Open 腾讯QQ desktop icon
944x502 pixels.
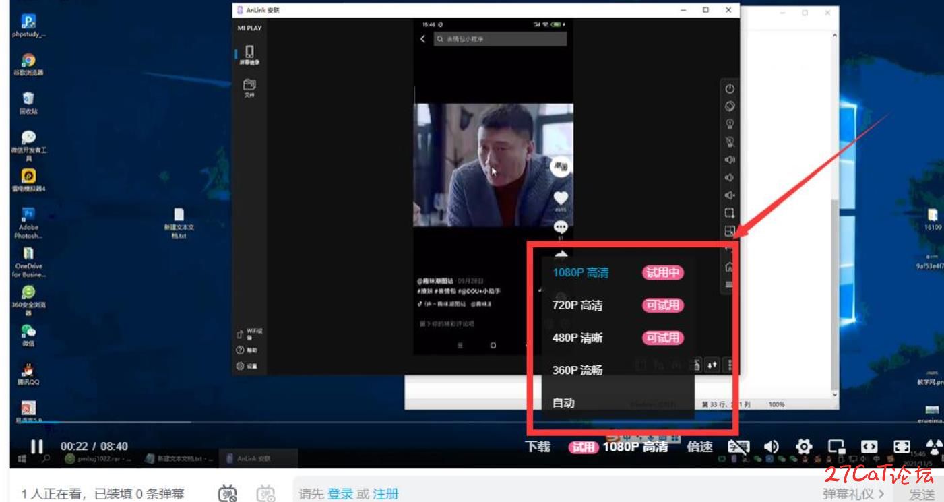point(29,374)
